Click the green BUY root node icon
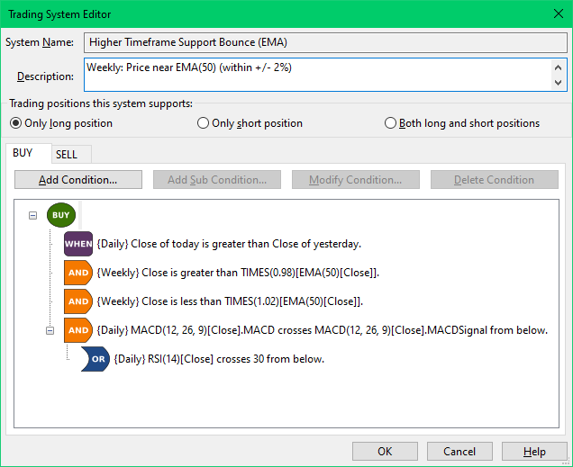 coord(61,215)
